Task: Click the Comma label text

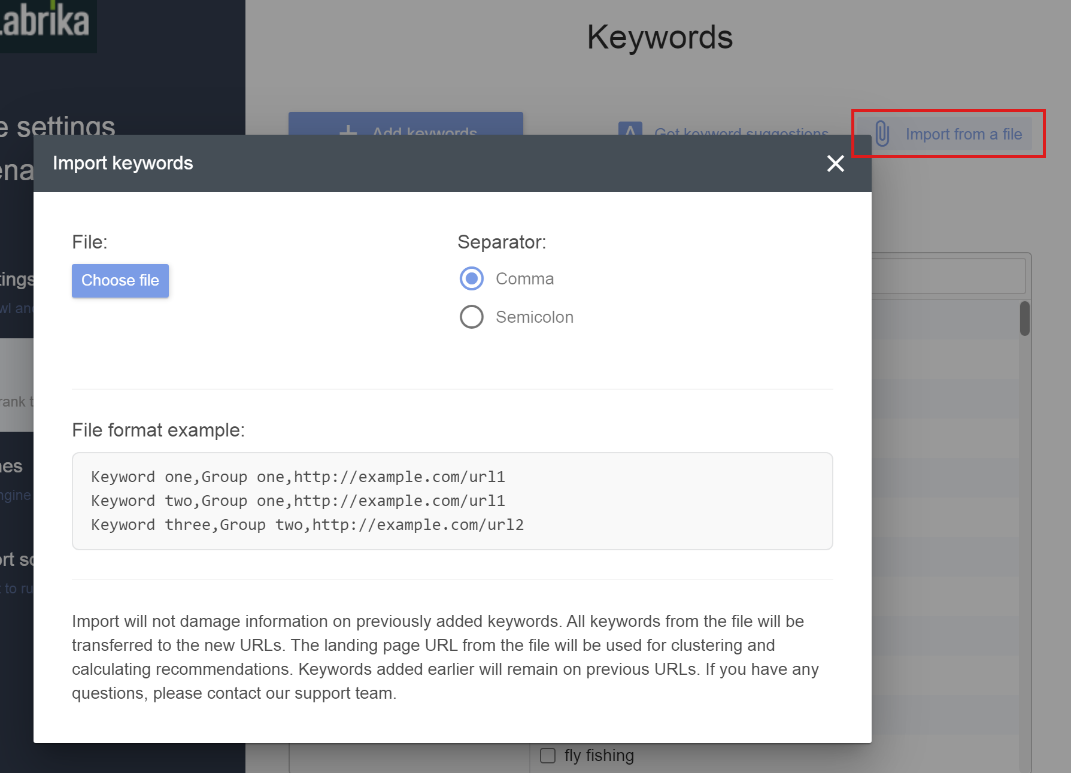Action: (524, 279)
